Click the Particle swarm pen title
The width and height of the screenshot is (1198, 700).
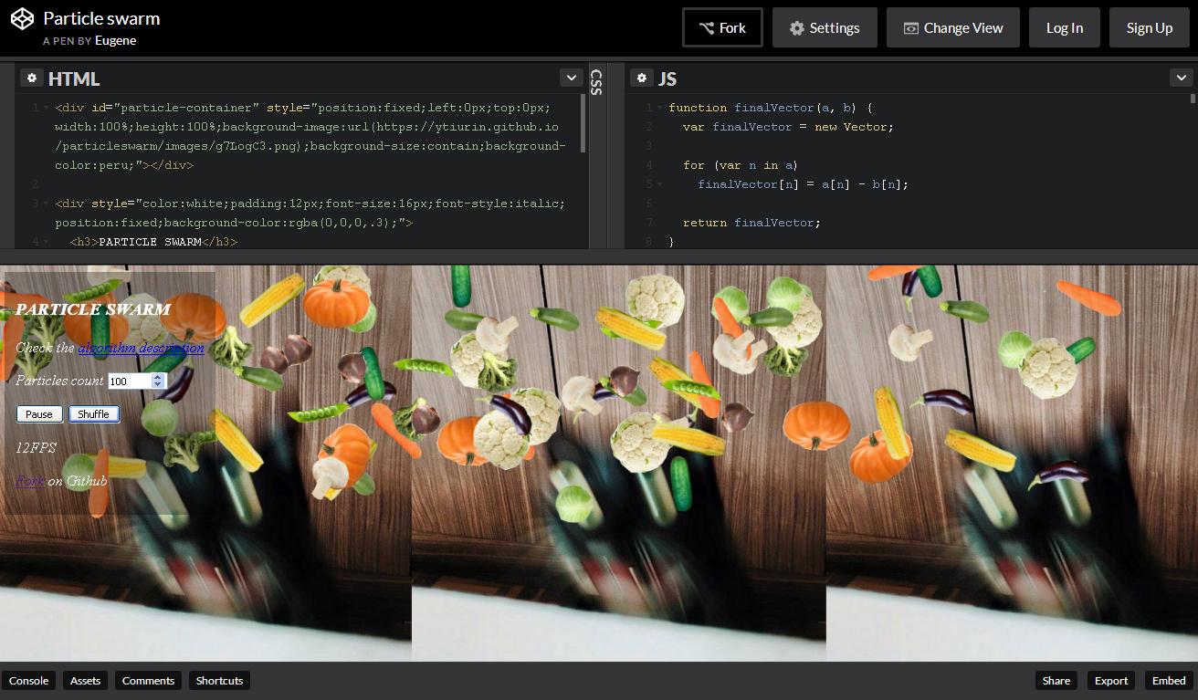pos(101,18)
